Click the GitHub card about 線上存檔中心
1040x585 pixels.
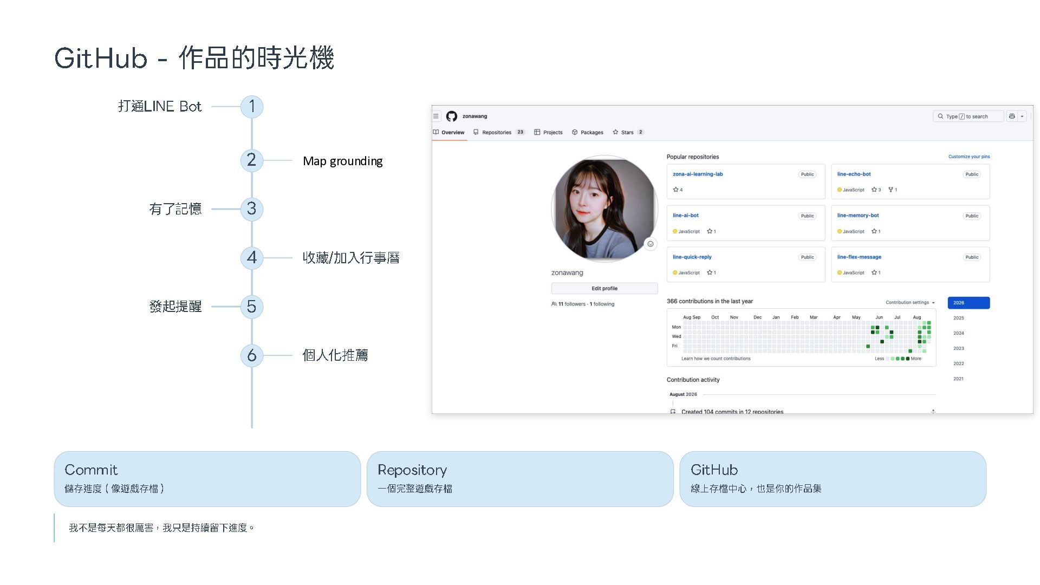point(833,479)
